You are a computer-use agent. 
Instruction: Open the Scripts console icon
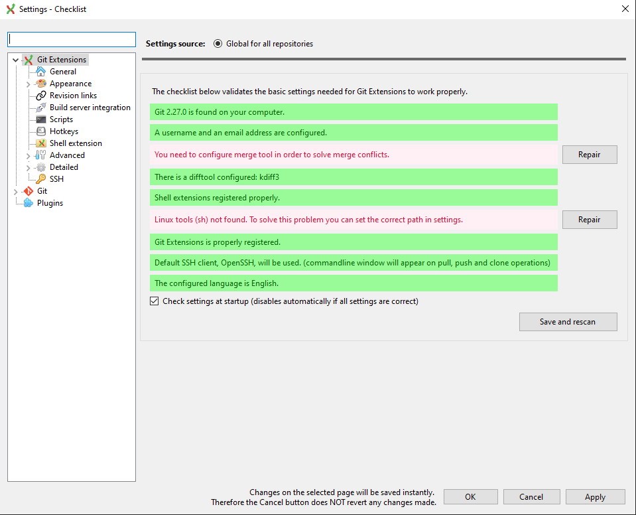41,119
